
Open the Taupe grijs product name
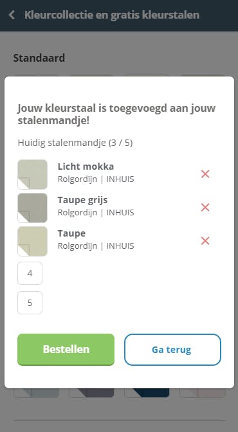tap(83, 200)
